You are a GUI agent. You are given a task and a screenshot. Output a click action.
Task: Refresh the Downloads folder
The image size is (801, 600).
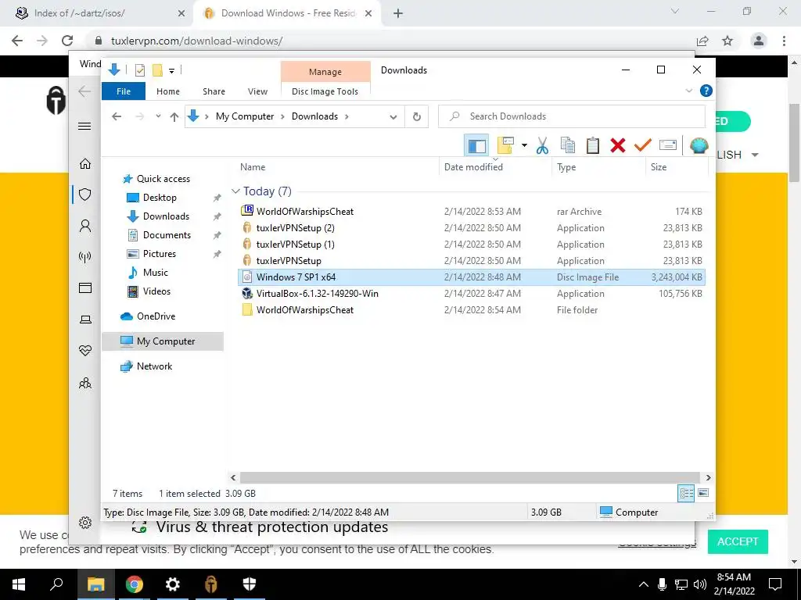pos(417,117)
